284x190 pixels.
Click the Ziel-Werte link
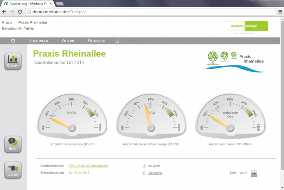coord(155,173)
